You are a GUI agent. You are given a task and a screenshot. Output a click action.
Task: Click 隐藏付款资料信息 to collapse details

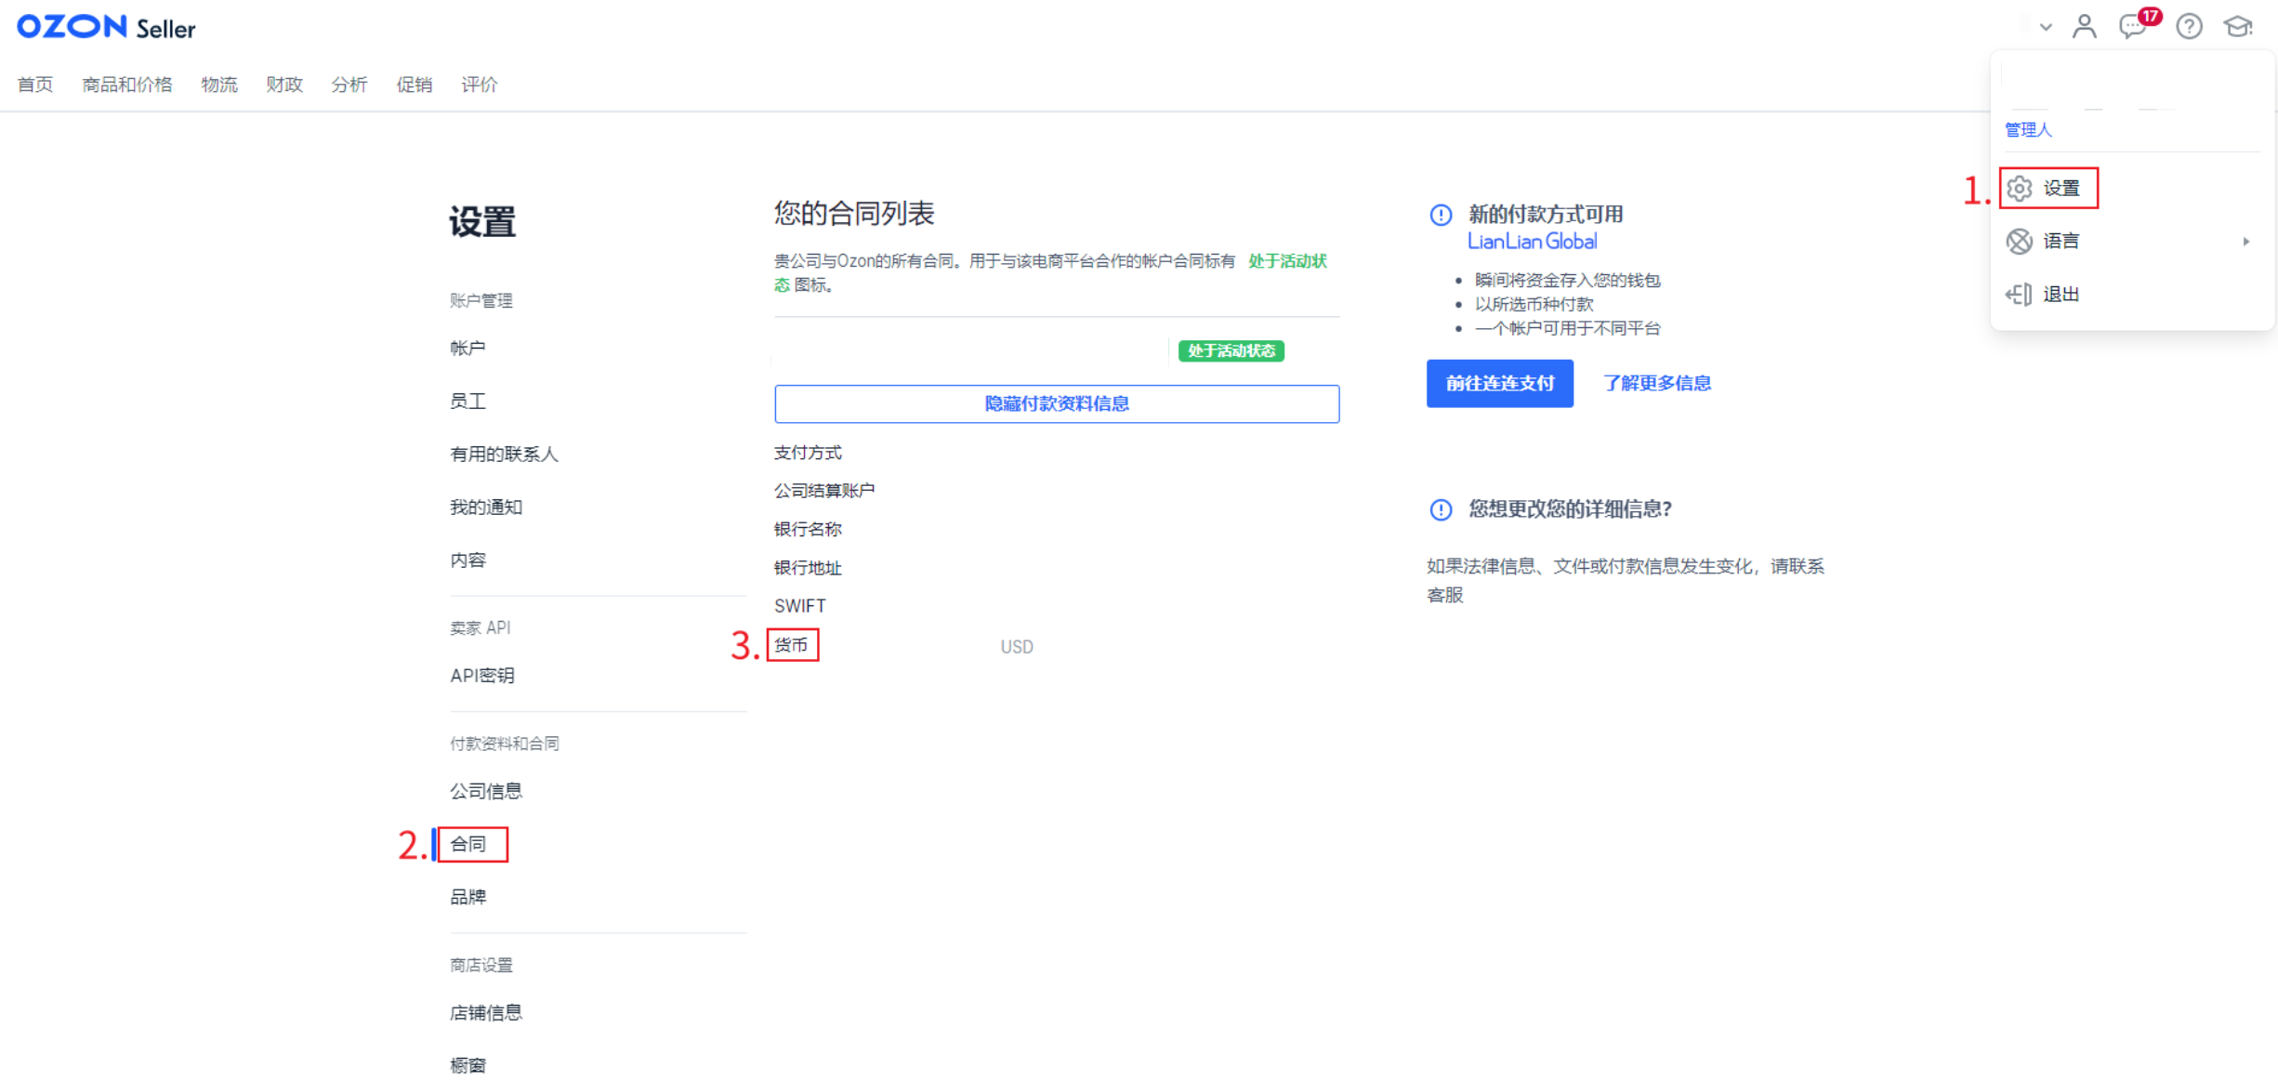(x=1057, y=403)
